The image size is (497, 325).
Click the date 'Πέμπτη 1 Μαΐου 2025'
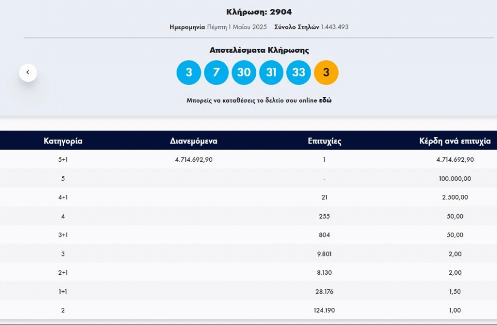(x=236, y=27)
